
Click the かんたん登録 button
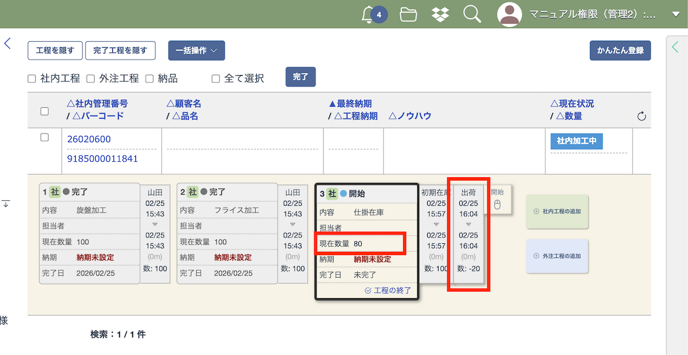(x=620, y=50)
